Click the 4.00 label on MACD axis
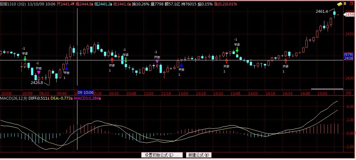This screenshot has width=356, height=160. pos(350,107)
